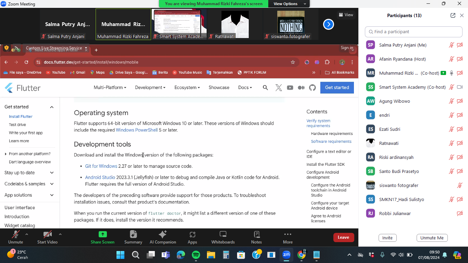
Task: Start Video in Zoom toolbar
Action: point(47,237)
